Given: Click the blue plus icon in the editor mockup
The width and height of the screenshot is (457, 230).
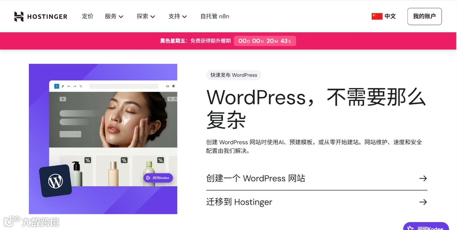Looking at the screenshot, I should (x=57, y=86).
